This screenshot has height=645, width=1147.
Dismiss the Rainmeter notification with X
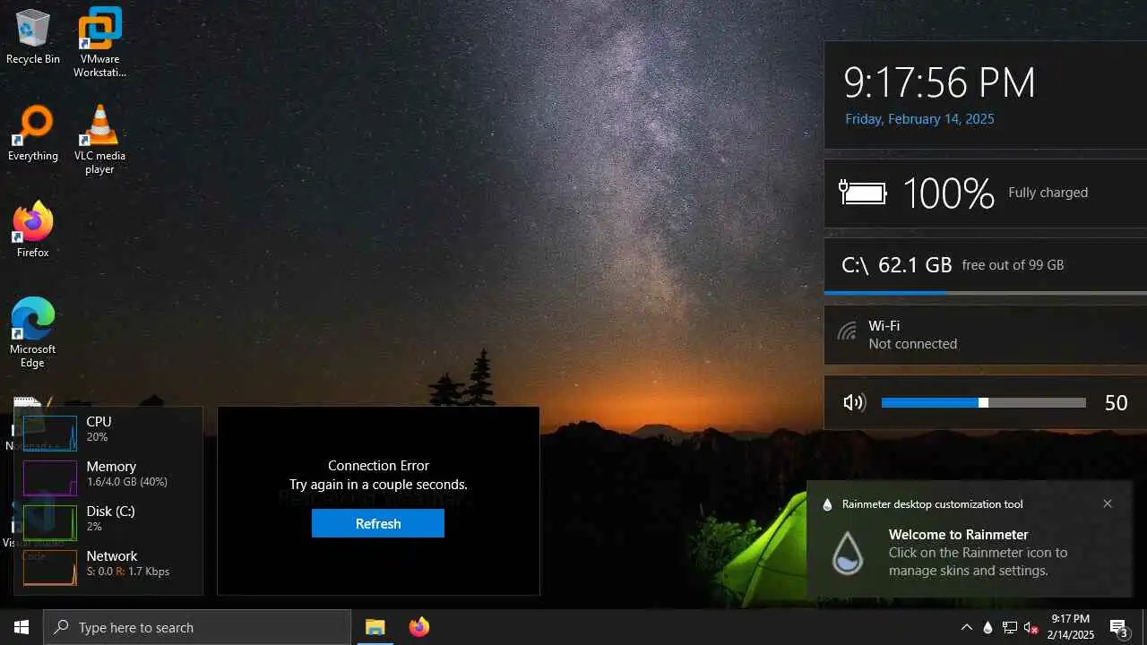pos(1108,503)
